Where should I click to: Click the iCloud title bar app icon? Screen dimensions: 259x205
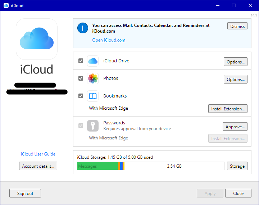coord(6,5)
